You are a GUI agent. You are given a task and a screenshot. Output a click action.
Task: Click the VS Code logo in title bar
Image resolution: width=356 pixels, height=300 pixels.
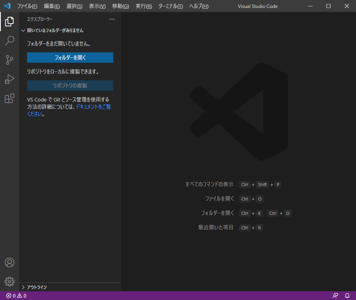pos(7,6)
